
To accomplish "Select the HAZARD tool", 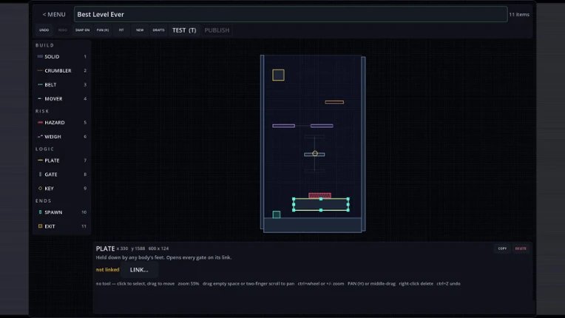I will pyautogui.click(x=61, y=123).
